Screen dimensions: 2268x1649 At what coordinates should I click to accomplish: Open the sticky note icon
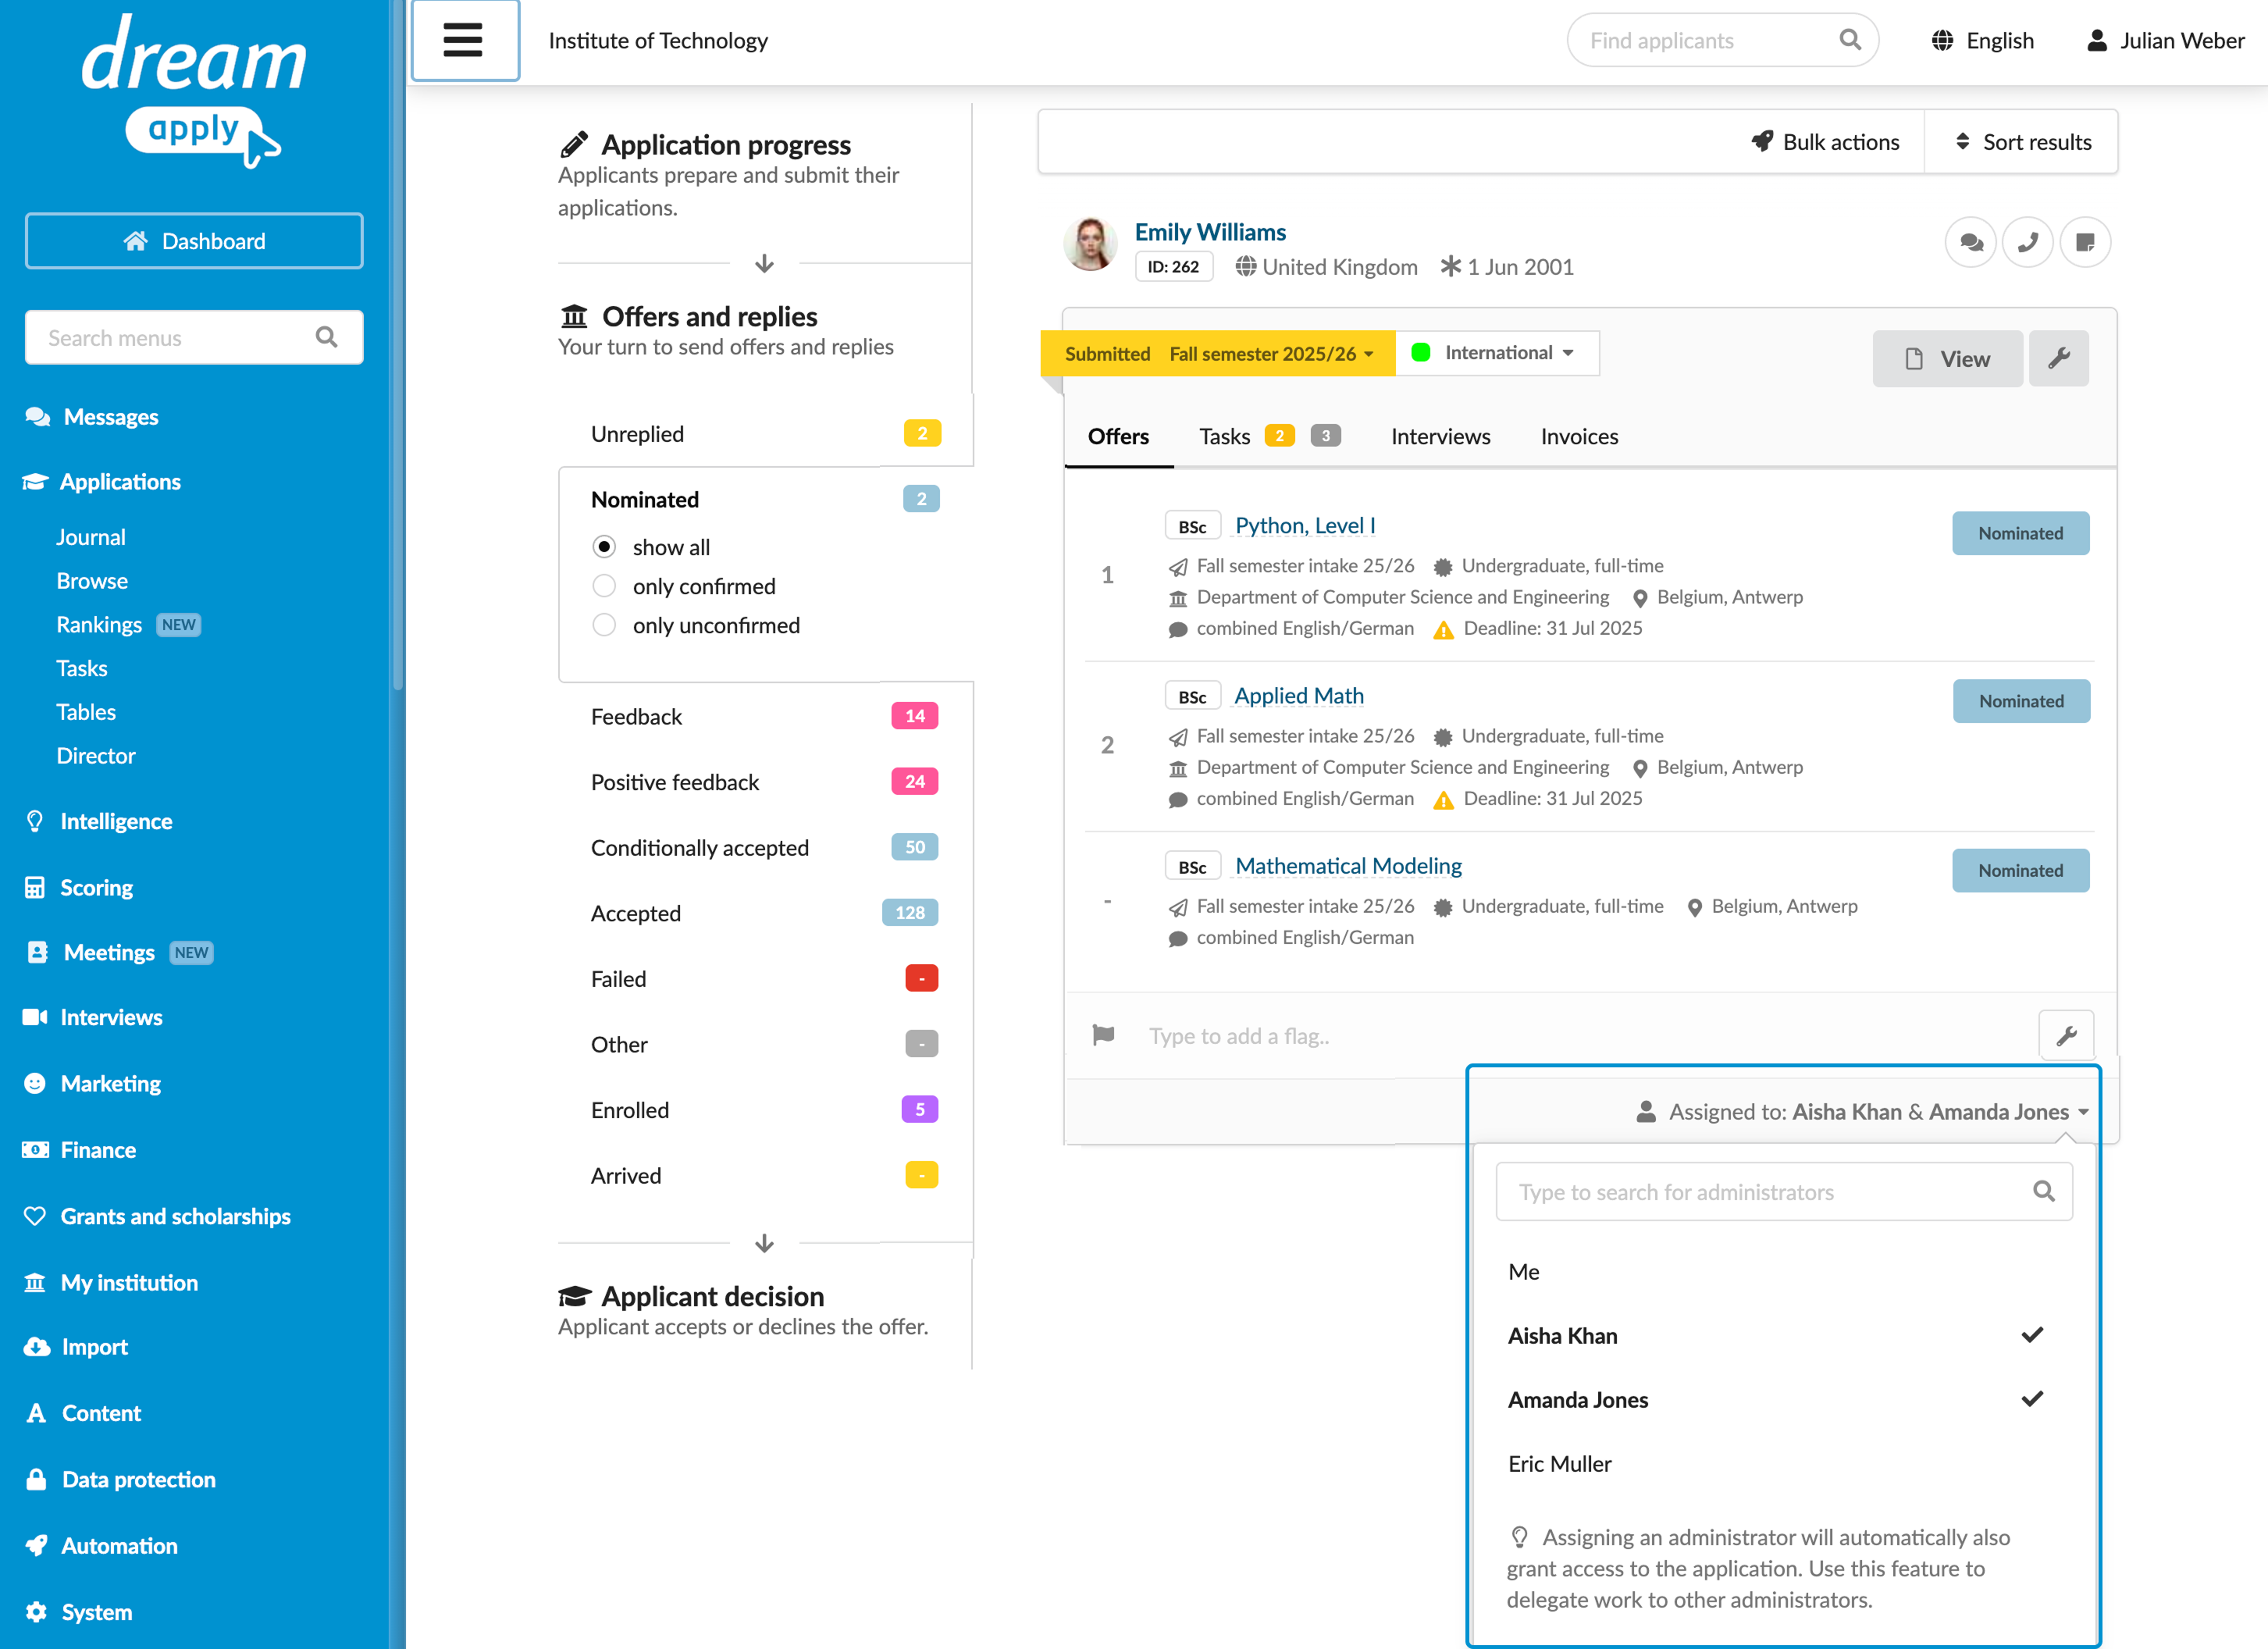pyautogui.click(x=2085, y=243)
